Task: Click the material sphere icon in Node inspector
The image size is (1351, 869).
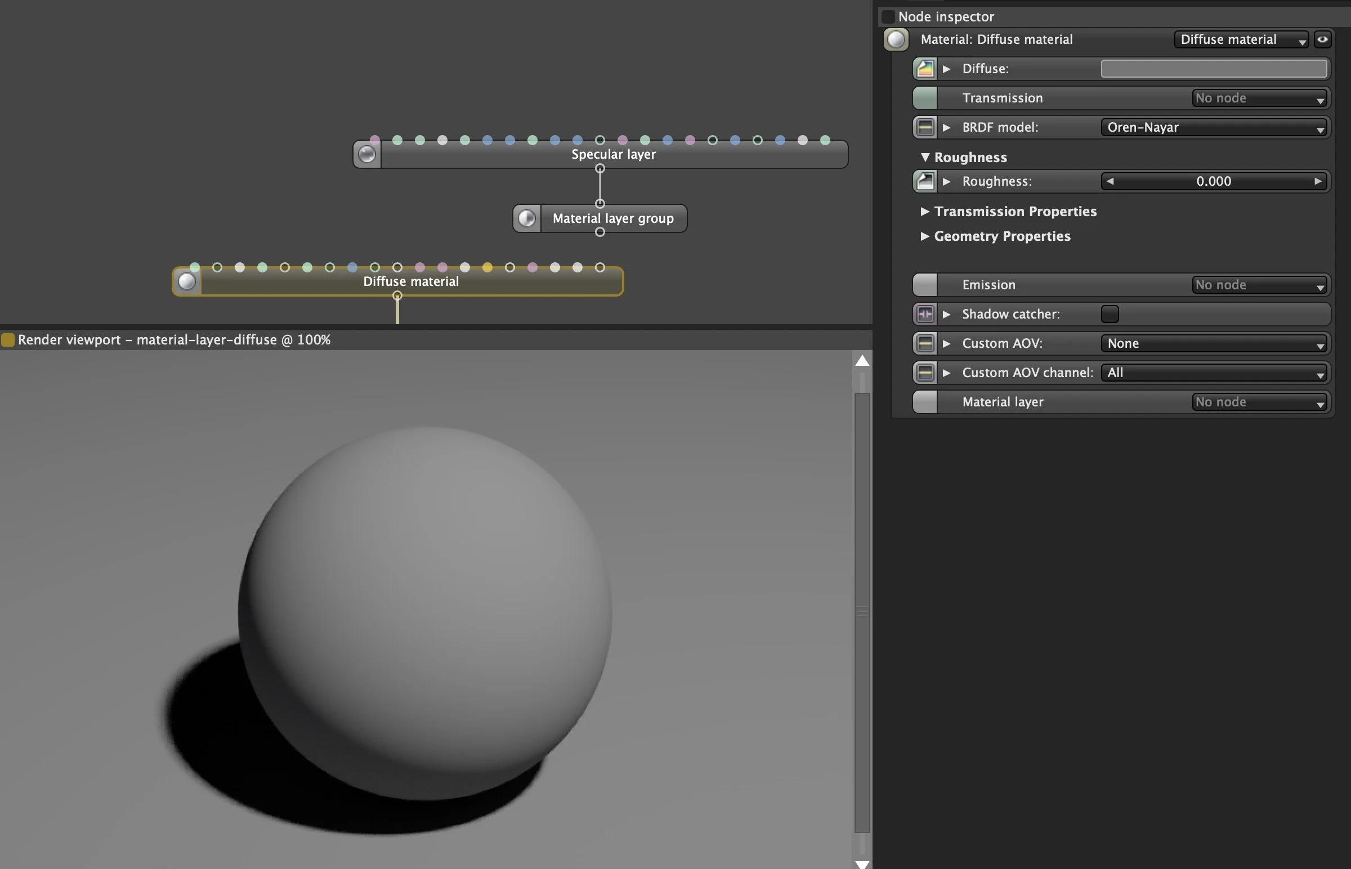Action: [x=896, y=39]
